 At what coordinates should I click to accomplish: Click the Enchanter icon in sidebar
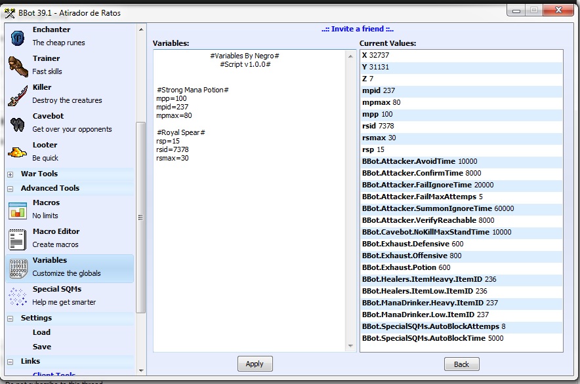pyautogui.click(x=18, y=37)
